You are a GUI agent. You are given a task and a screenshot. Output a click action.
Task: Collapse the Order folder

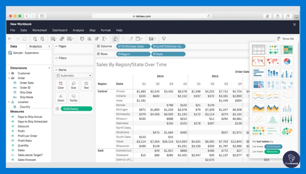pos(9,78)
